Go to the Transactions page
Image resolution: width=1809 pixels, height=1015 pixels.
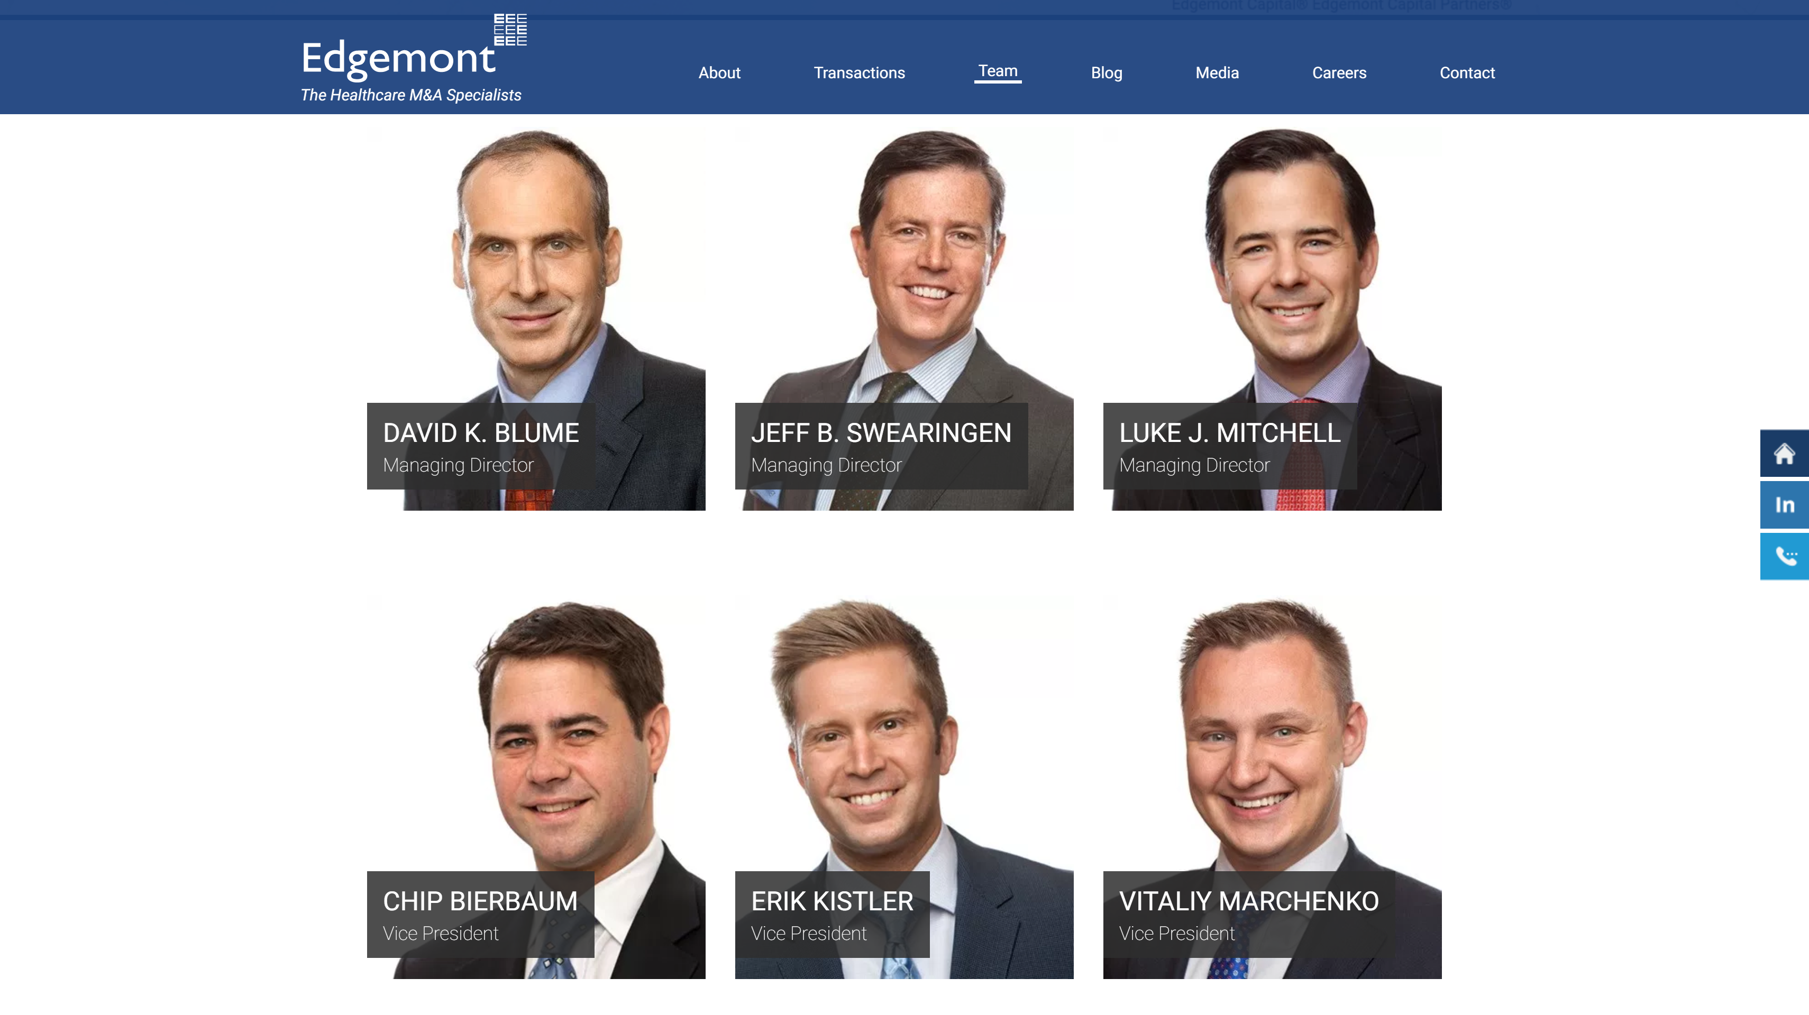pyautogui.click(x=859, y=73)
